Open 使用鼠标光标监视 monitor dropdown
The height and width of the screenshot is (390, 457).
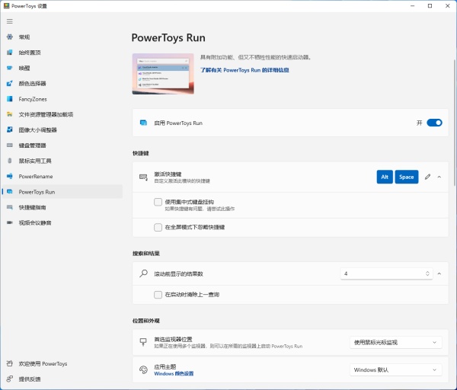tap(396, 342)
